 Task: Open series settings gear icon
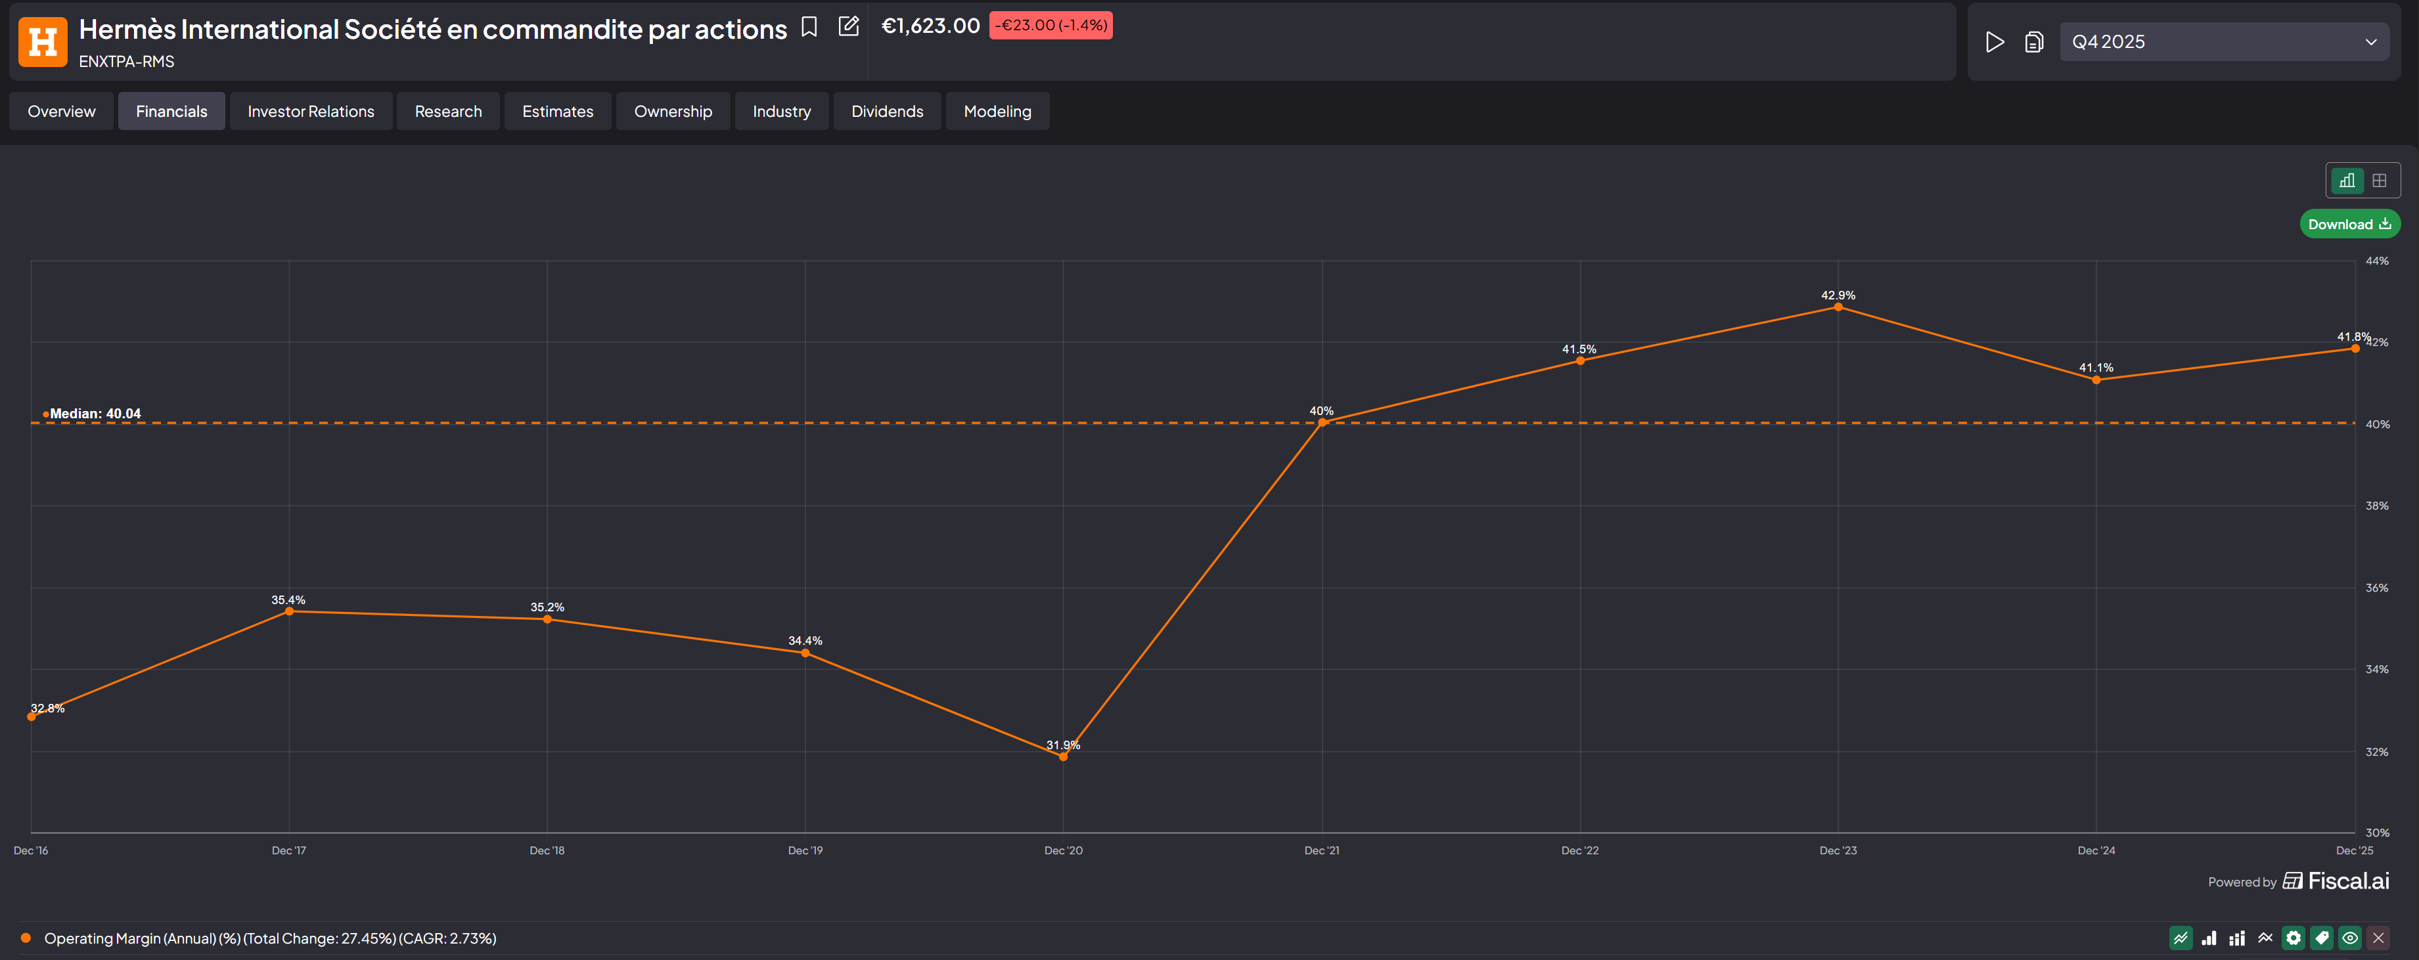tap(2293, 938)
